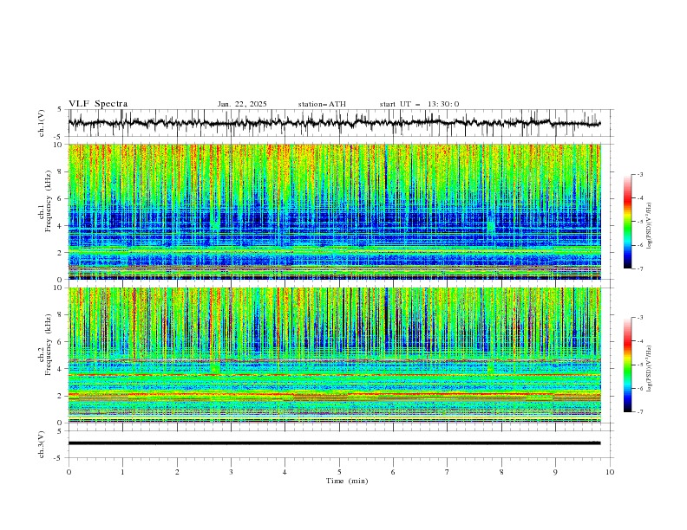
Task: Select the date text "Jan. 22, 2025"
Action: [242, 104]
